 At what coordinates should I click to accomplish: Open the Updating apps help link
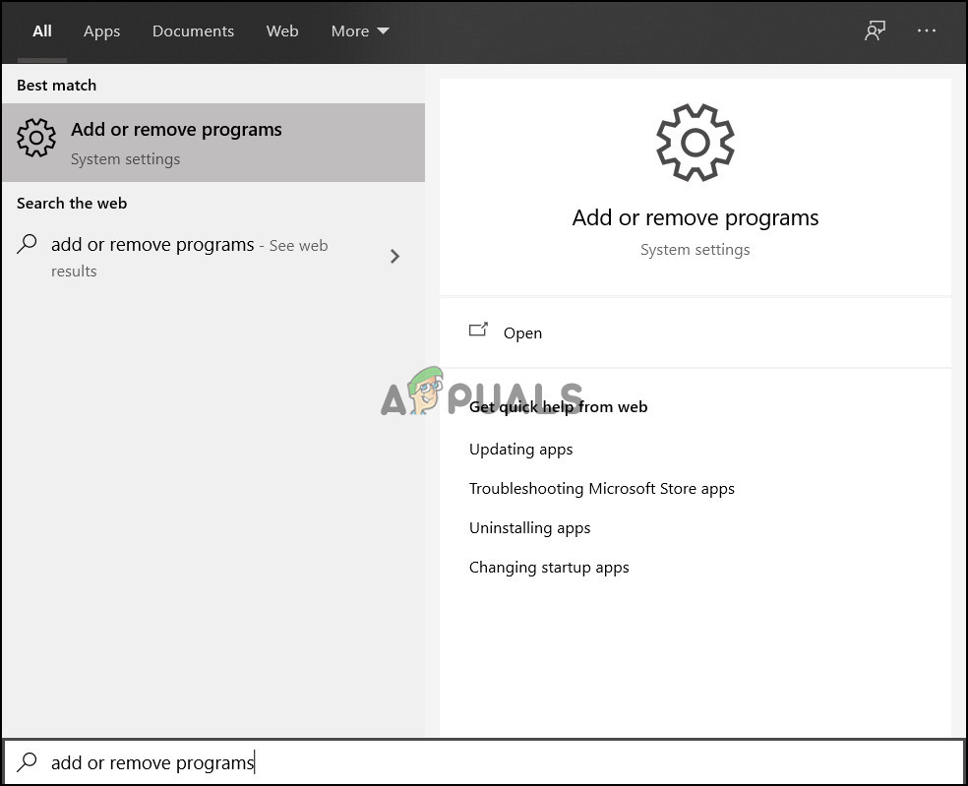521,450
